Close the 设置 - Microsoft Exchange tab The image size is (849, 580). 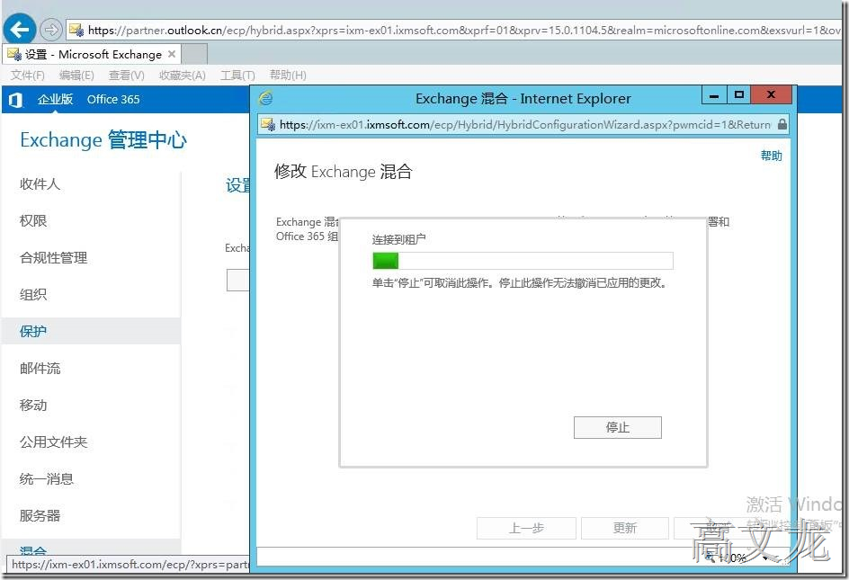(171, 54)
